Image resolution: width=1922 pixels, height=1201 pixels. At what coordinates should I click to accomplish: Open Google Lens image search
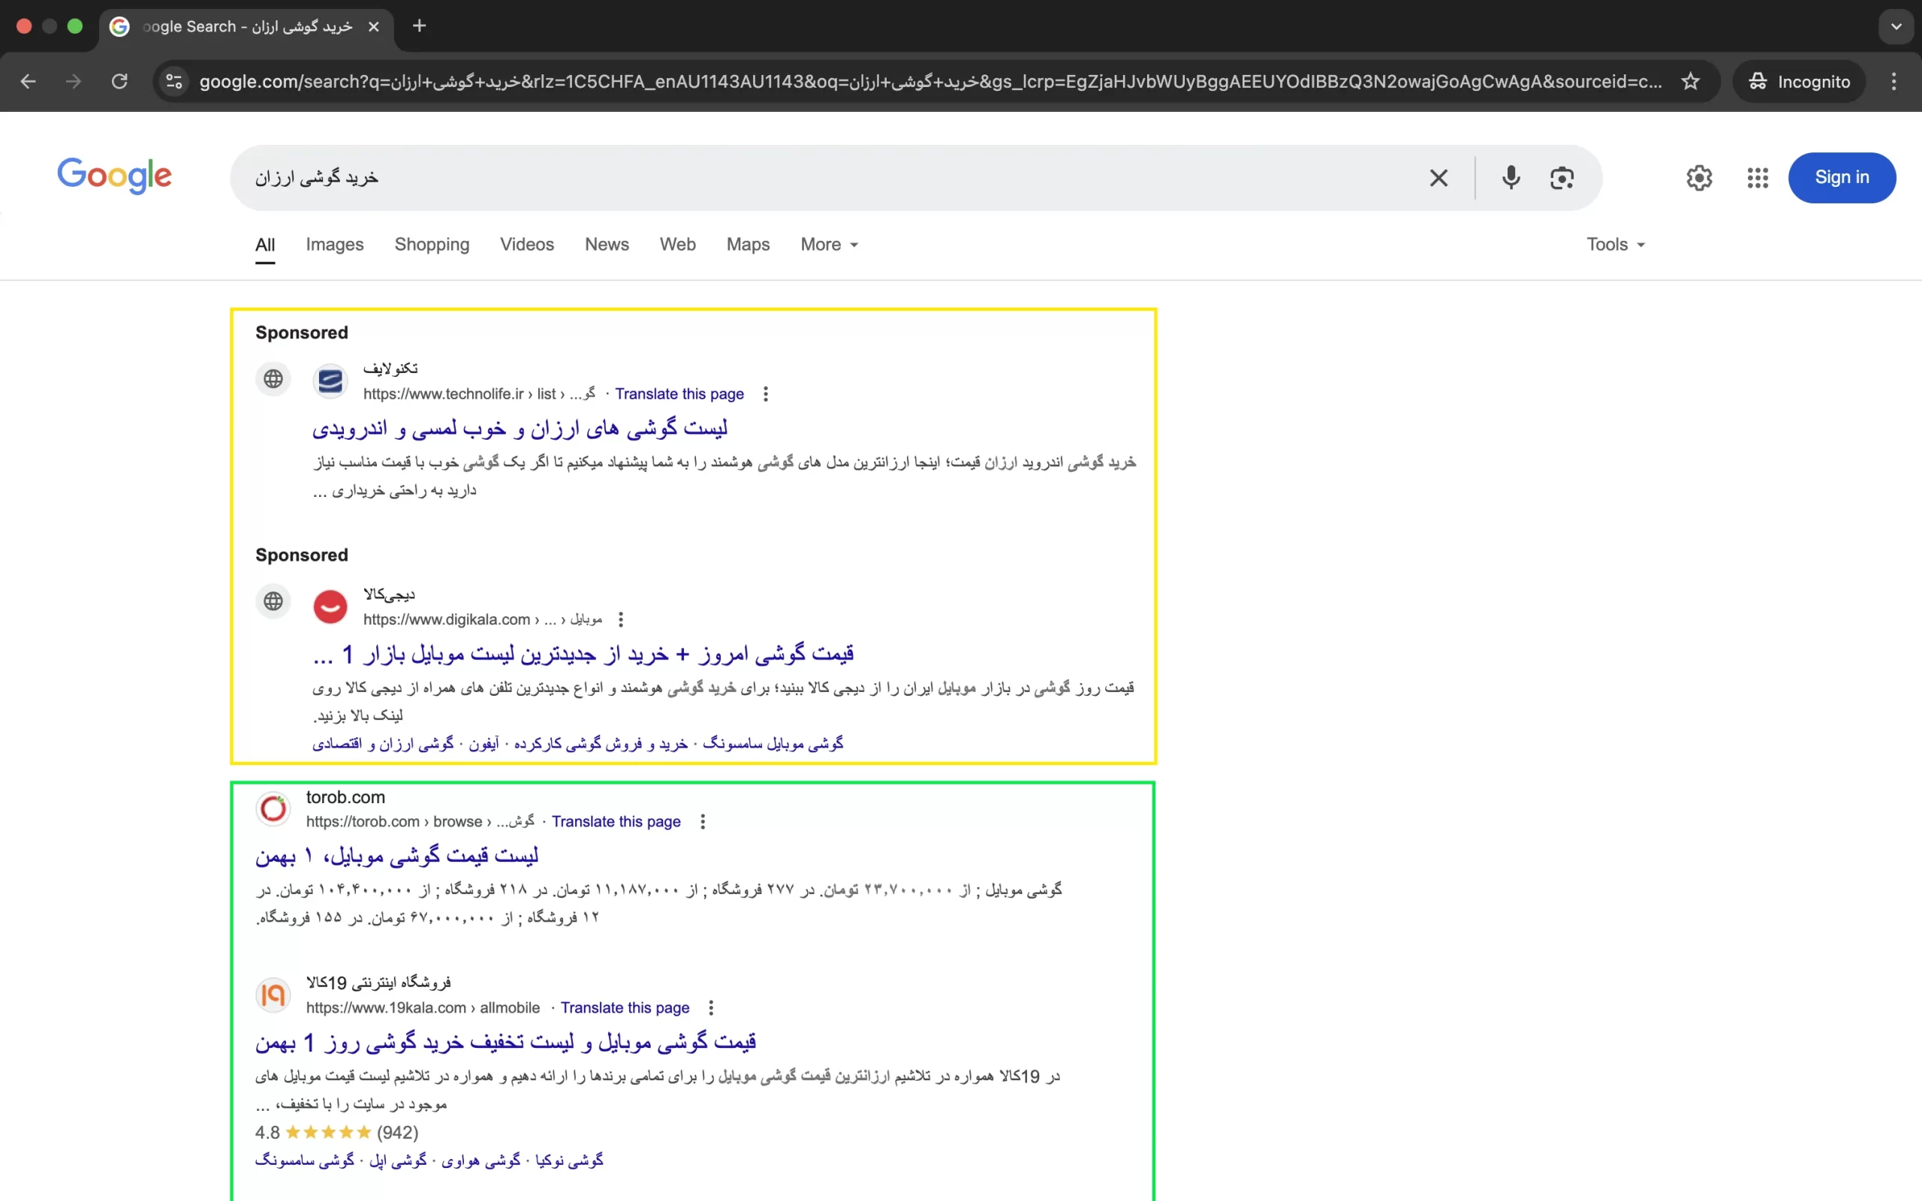coord(1562,178)
